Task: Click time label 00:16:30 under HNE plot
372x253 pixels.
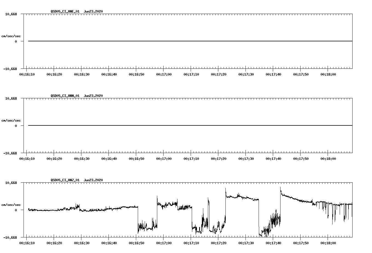Action: 82,74
